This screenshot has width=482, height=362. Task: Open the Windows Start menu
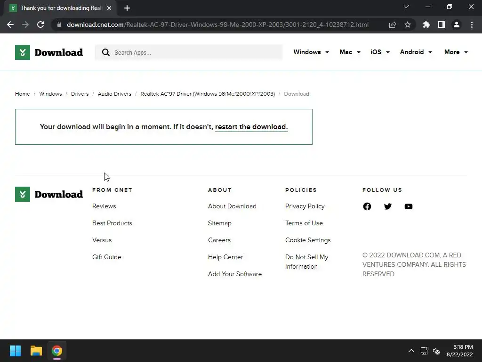(x=15, y=351)
